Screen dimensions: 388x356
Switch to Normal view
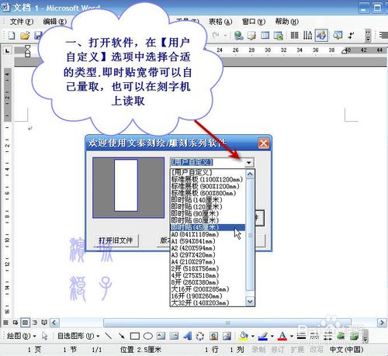[5, 323]
